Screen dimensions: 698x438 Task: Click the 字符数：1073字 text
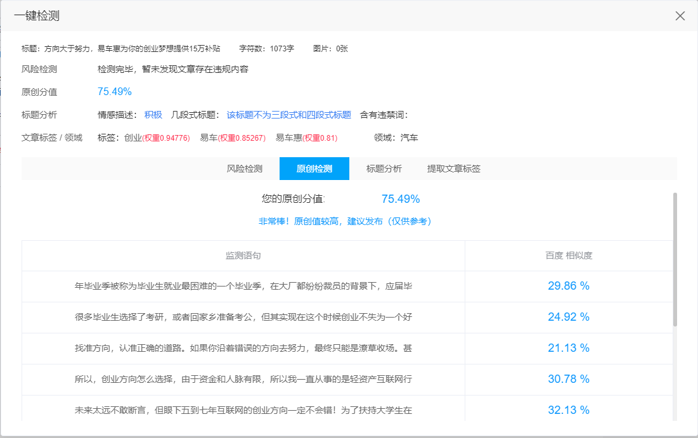[x=267, y=49]
